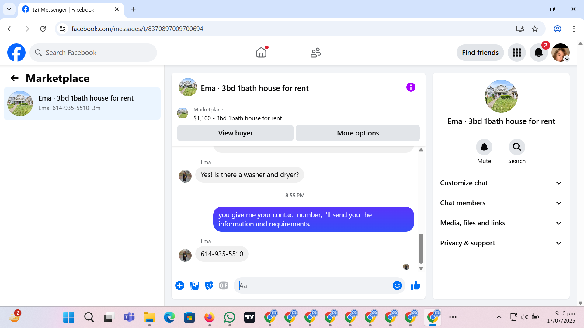Viewport: 584px width, 328px height.
Task: Click the blue contact number message bubble
Action: [x=313, y=219]
